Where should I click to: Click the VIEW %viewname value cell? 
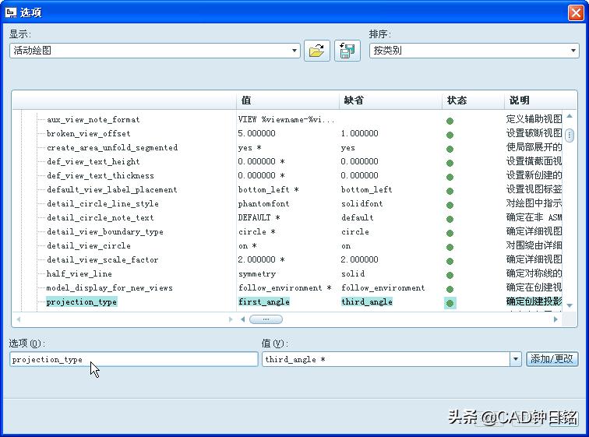[x=286, y=120]
